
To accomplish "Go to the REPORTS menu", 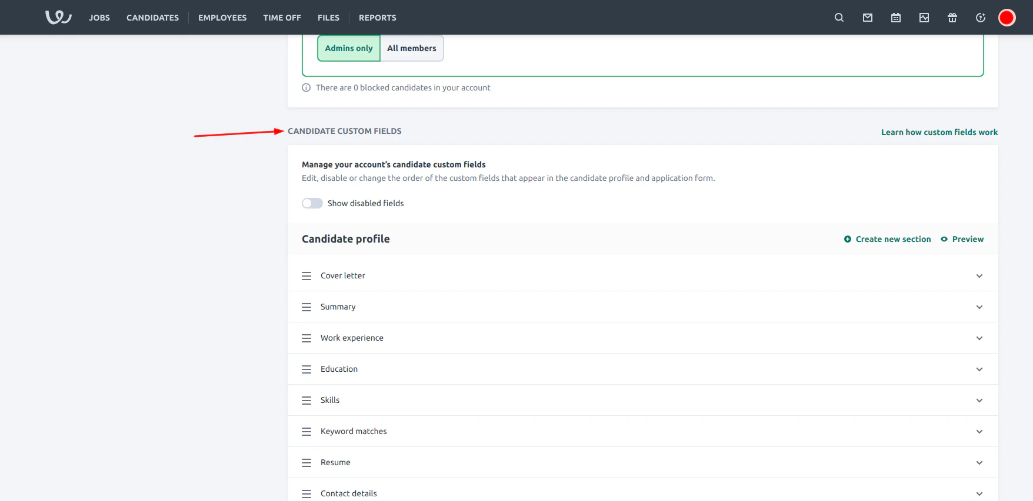I will pos(378,18).
